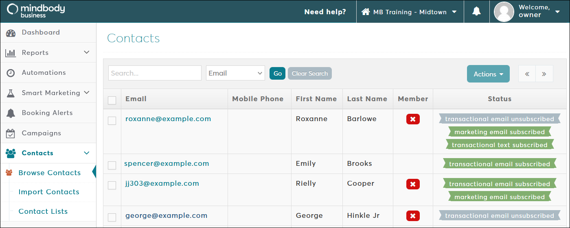This screenshot has width=570, height=228.
Task: Open spencer@example.com contact link
Action: (167, 163)
